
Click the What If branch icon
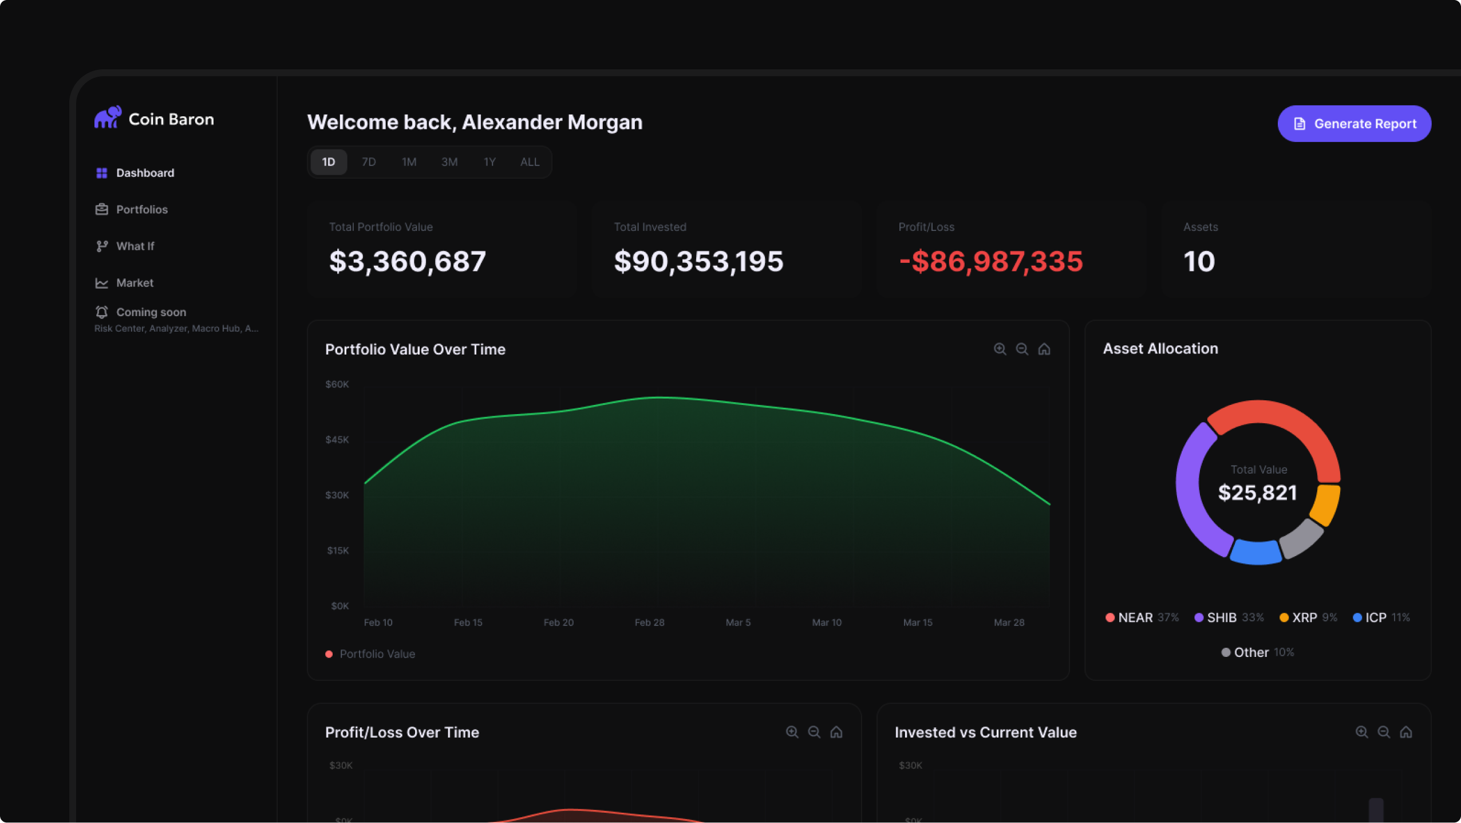(102, 246)
